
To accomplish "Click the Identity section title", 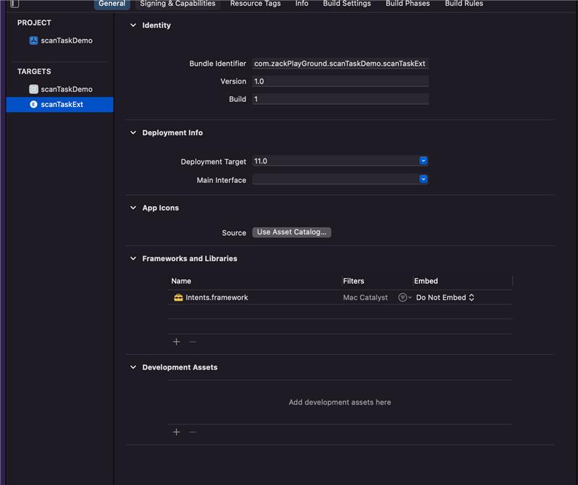I will tap(157, 25).
